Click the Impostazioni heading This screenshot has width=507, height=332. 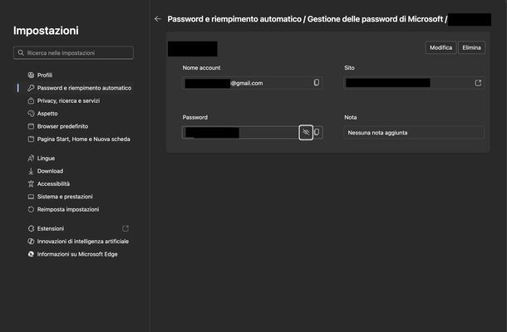46,31
